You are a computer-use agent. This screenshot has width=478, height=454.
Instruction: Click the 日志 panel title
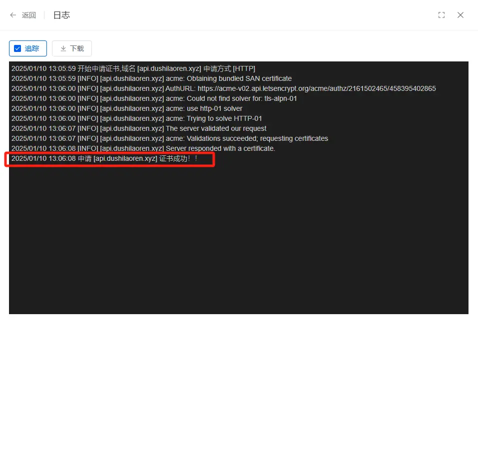click(x=61, y=15)
